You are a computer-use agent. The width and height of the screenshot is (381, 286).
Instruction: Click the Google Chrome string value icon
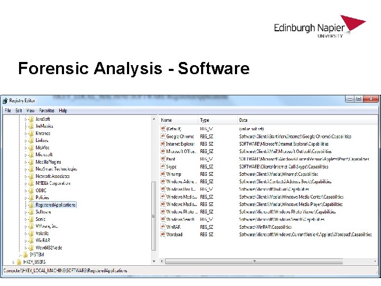click(x=163, y=136)
